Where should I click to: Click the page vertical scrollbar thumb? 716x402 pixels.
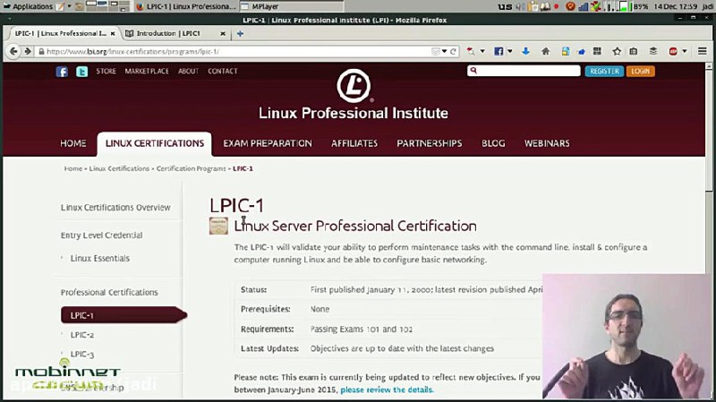click(709, 129)
